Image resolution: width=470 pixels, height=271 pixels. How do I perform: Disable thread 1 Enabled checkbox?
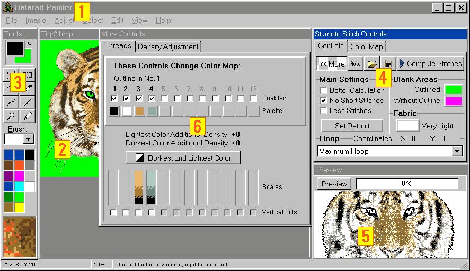click(114, 98)
